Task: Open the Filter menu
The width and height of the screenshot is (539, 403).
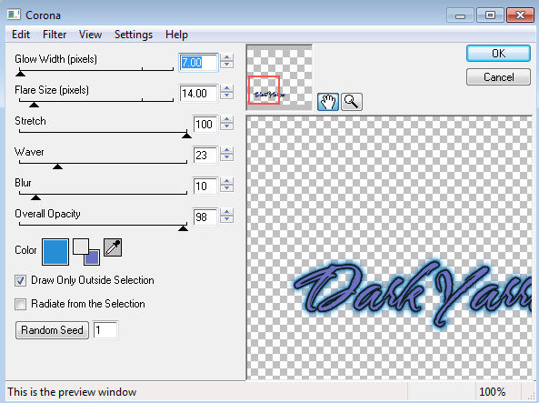Action: click(x=55, y=35)
